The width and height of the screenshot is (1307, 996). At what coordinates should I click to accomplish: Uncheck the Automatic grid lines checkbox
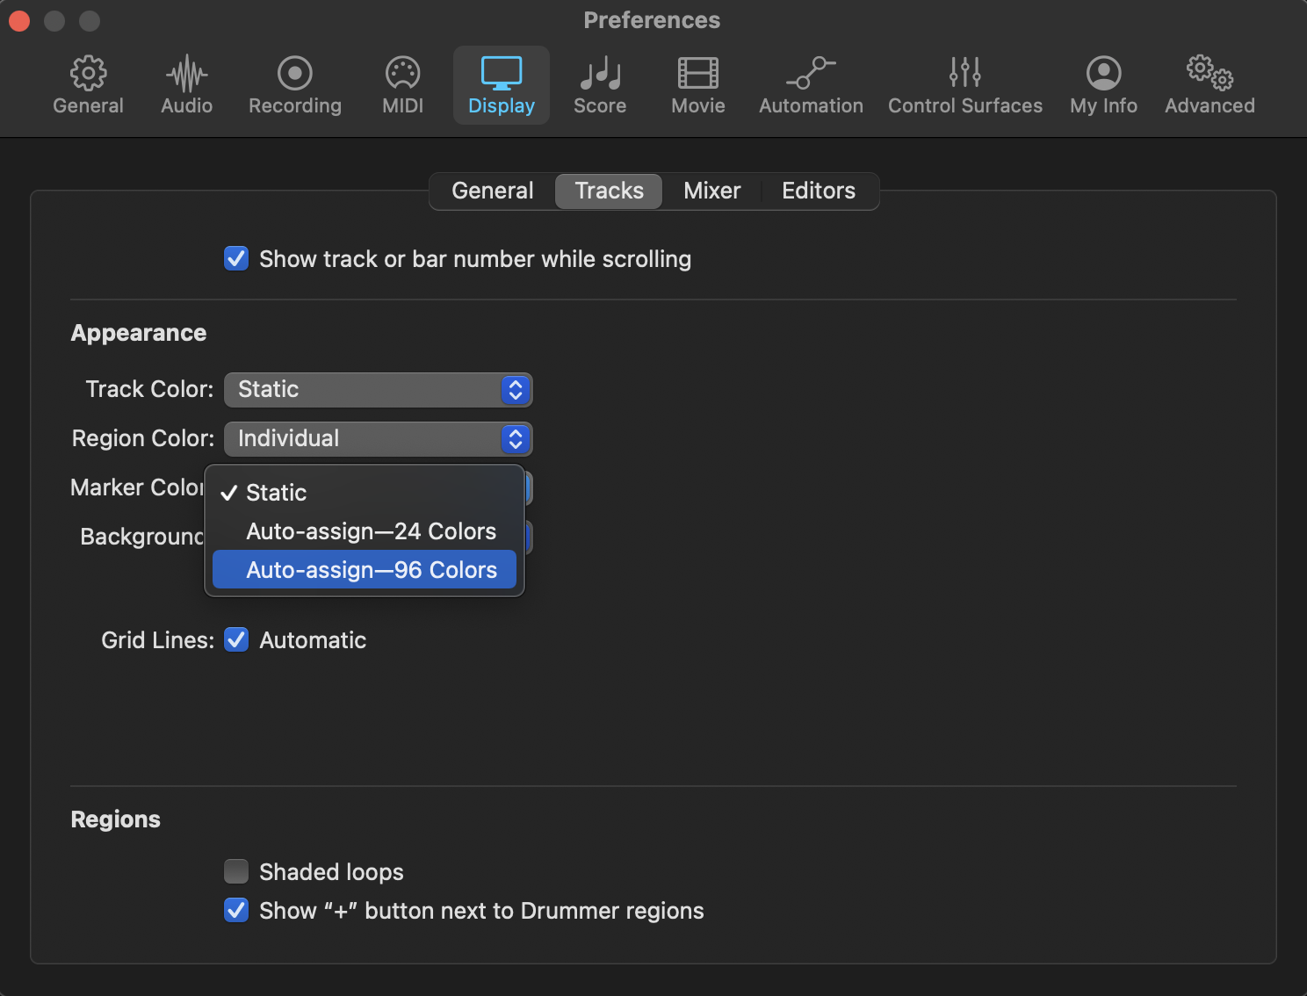click(236, 640)
